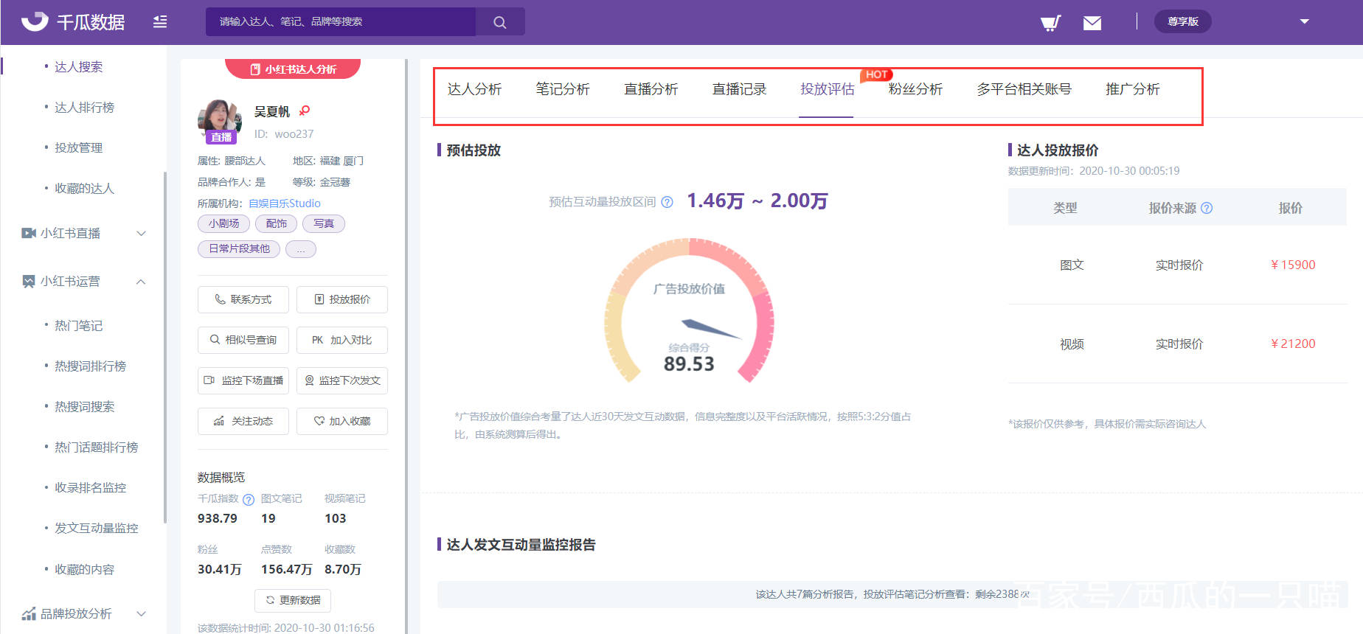Open the shopping cart icon
Screen dimensions: 1363x634
(x=1050, y=23)
